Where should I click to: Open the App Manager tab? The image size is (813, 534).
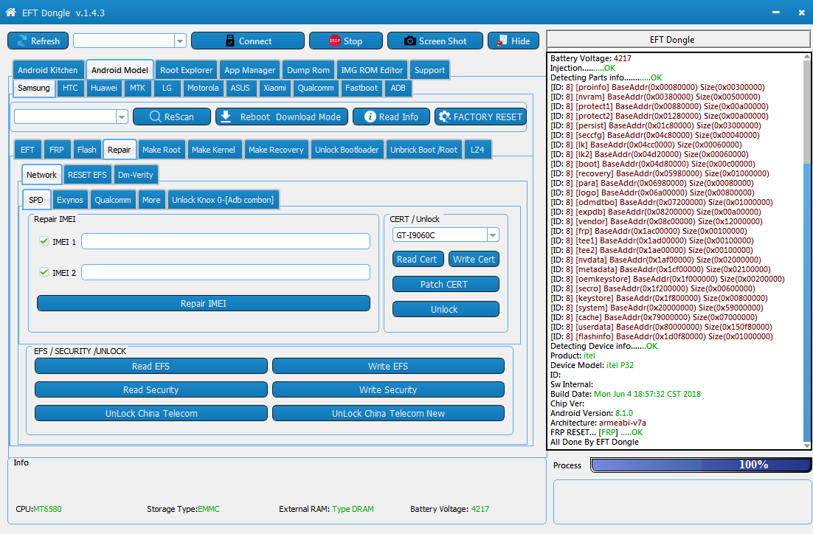tap(249, 70)
